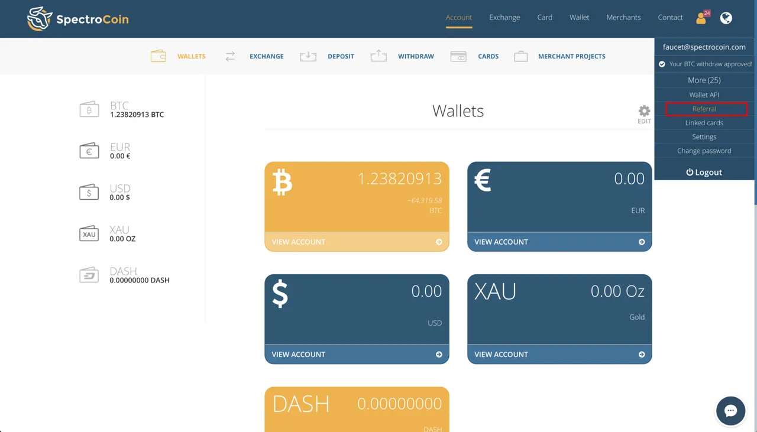The height and width of the screenshot is (432, 757).
Task: Click the Deposit tray icon
Action: point(308,56)
